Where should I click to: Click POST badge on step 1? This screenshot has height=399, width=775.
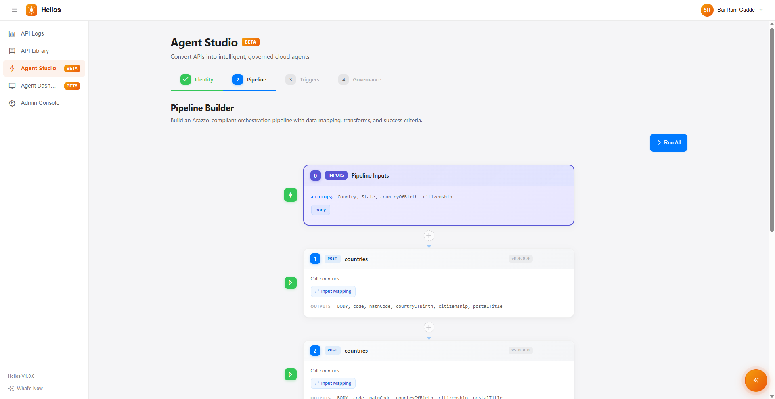[332, 259]
